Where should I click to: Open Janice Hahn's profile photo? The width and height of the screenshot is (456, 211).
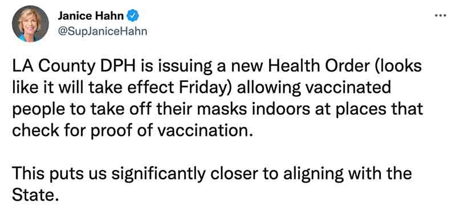(x=30, y=24)
